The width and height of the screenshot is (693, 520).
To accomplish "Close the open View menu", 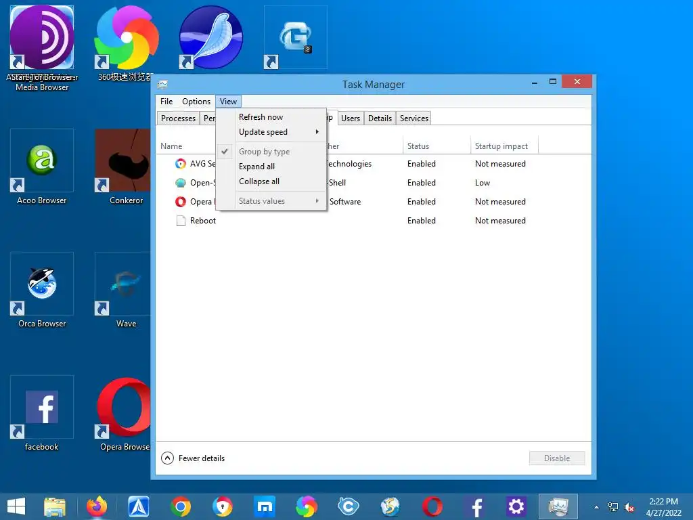I will coord(229,102).
